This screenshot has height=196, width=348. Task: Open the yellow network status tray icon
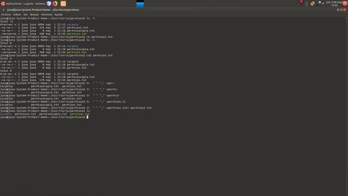pyautogui.click(x=313, y=4)
